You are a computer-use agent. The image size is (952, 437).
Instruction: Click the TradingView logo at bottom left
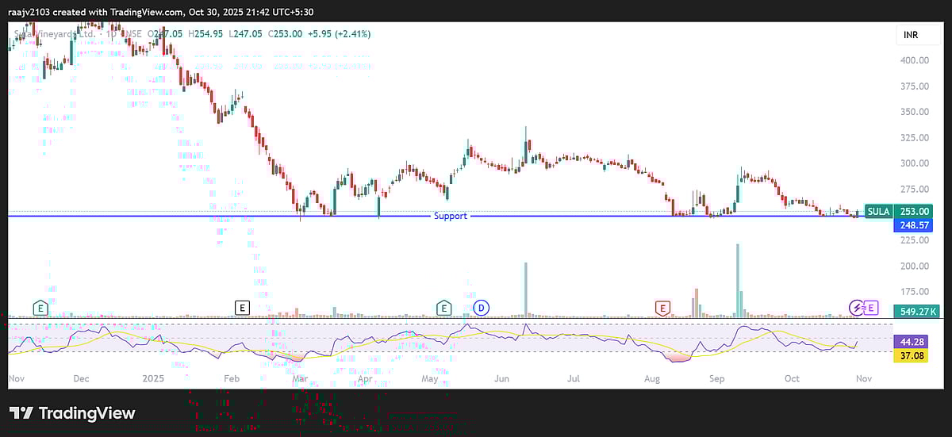point(73,413)
